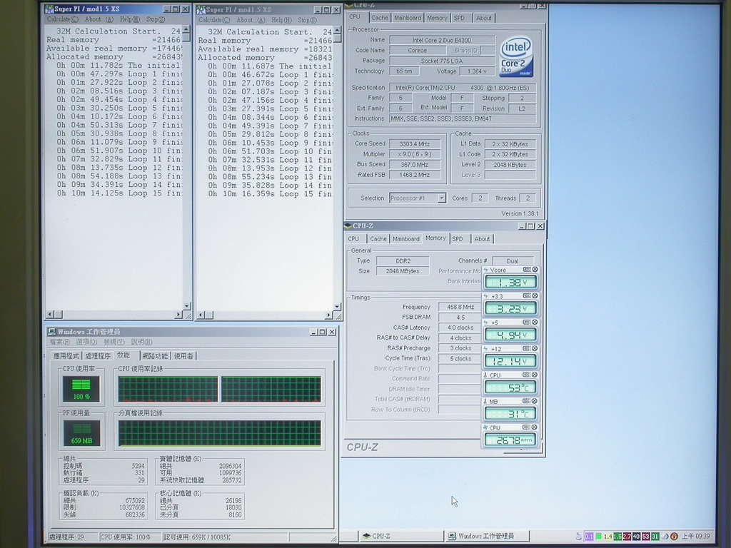
Task: Click the PF 使用量 meter showing 659 MB
Action: pyautogui.click(x=81, y=433)
